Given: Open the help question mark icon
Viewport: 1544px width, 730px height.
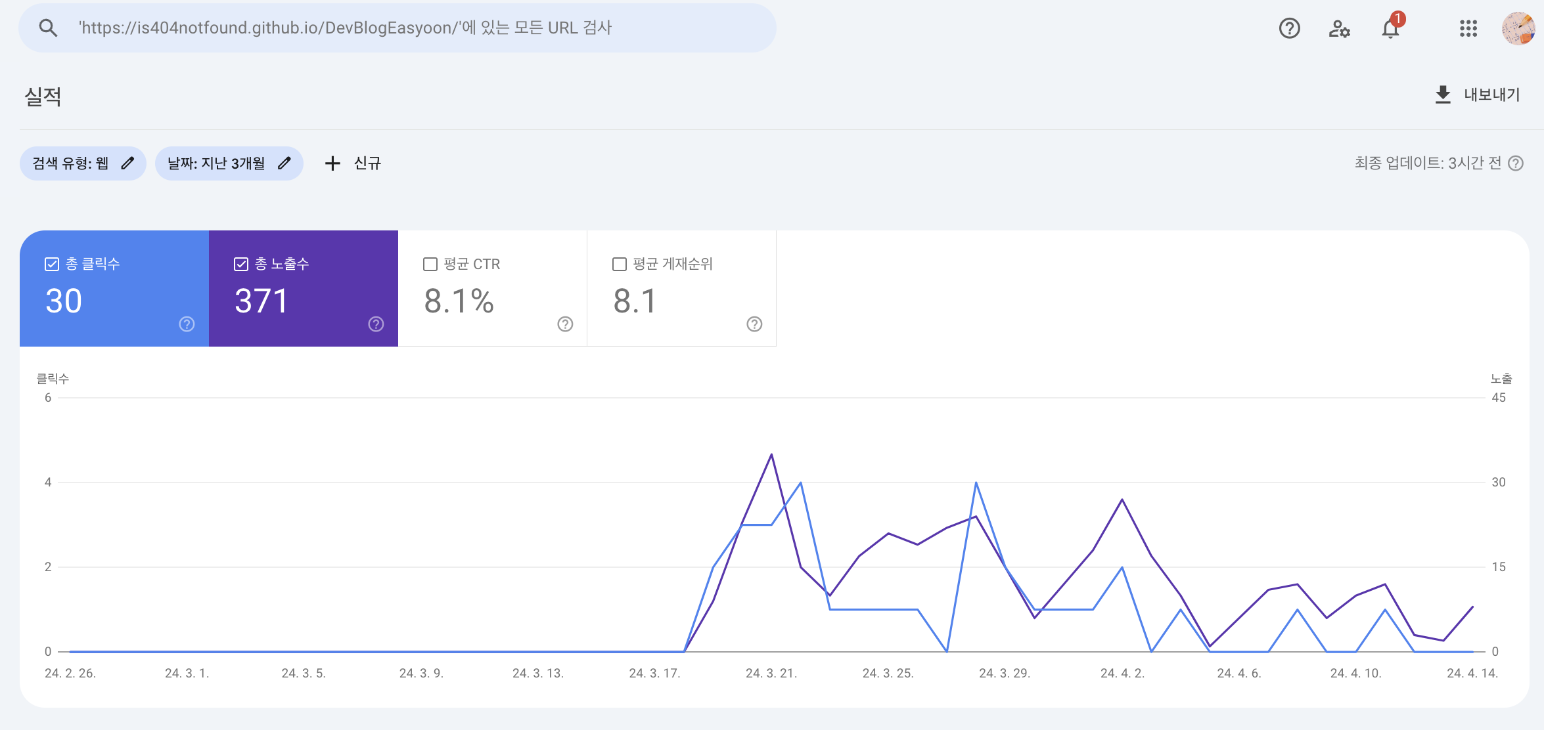Looking at the screenshot, I should pyautogui.click(x=1289, y=28).
